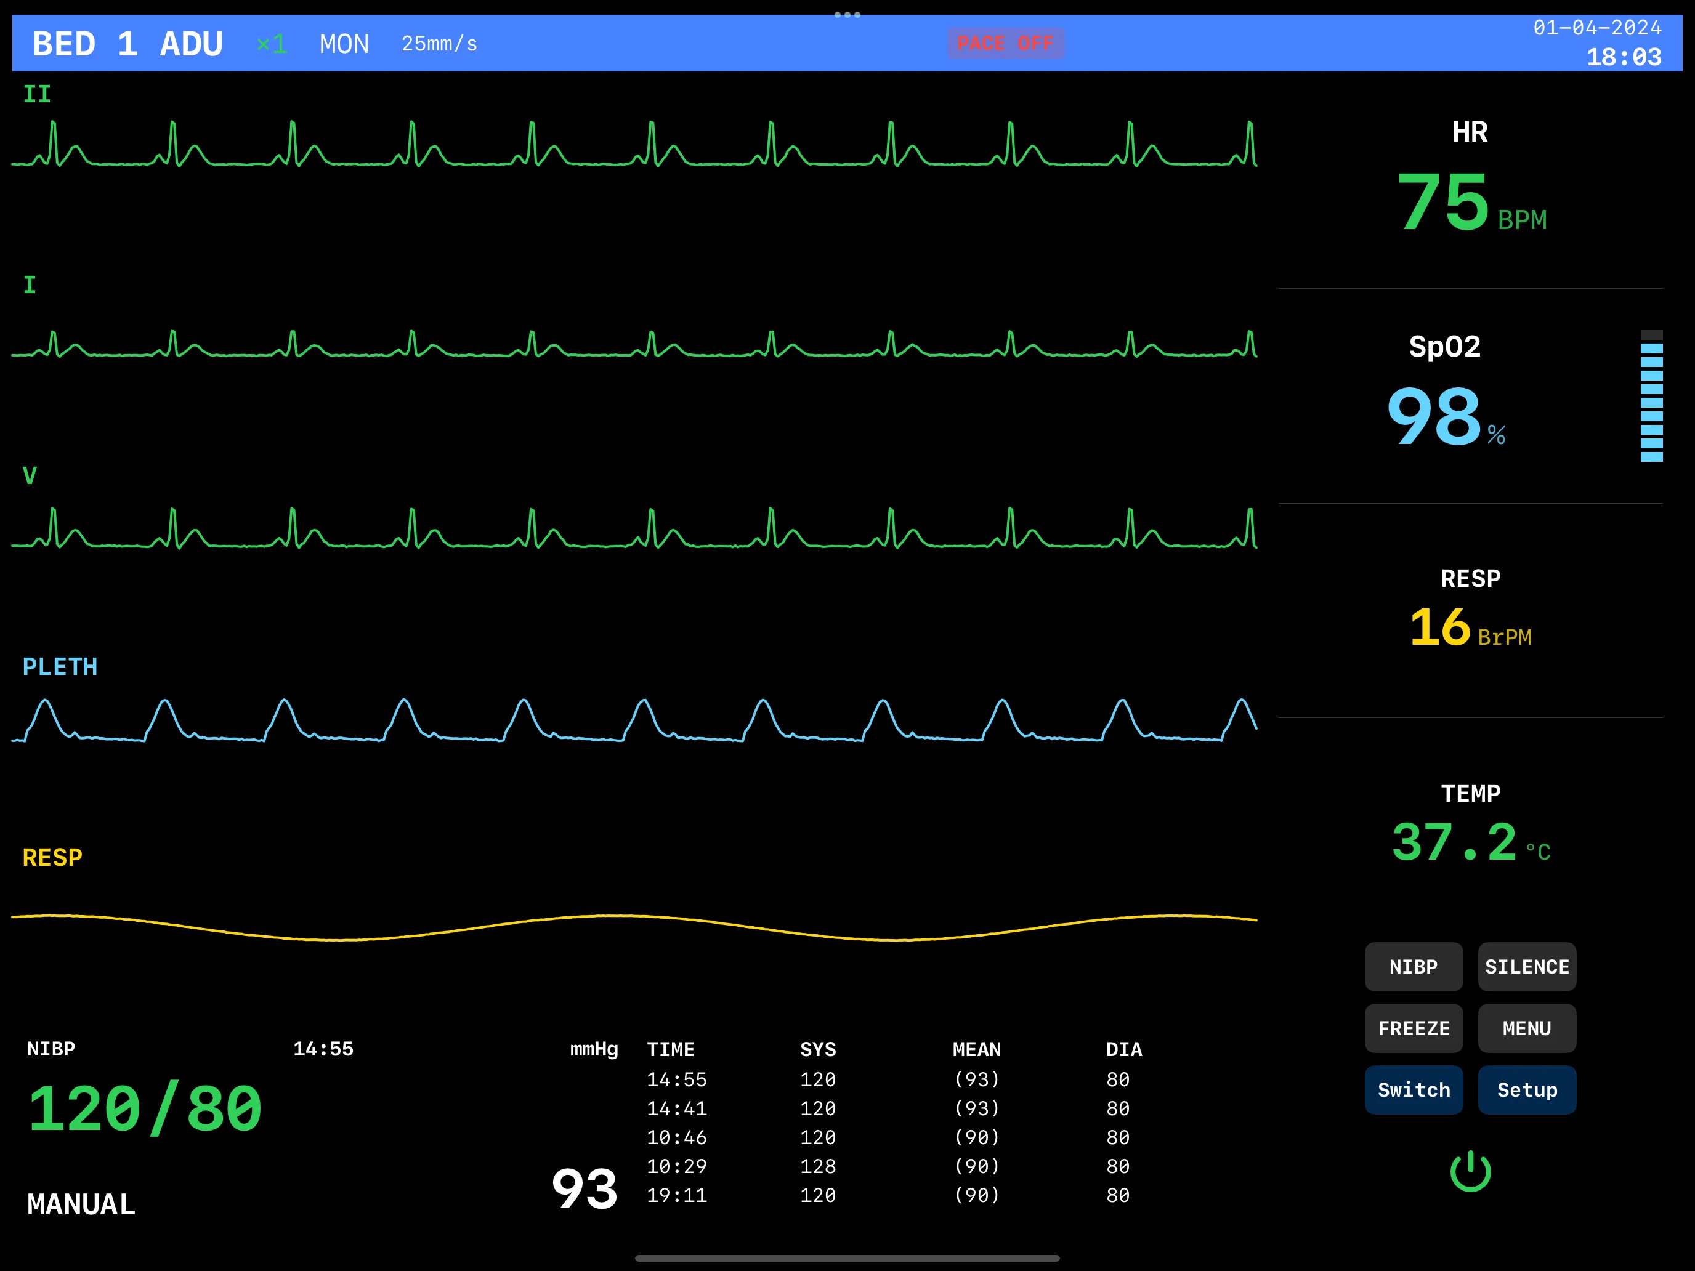This screenshot has width=1695, height=1271.
Task: Click the BrPM unit label
Action: click(1504, 637)
